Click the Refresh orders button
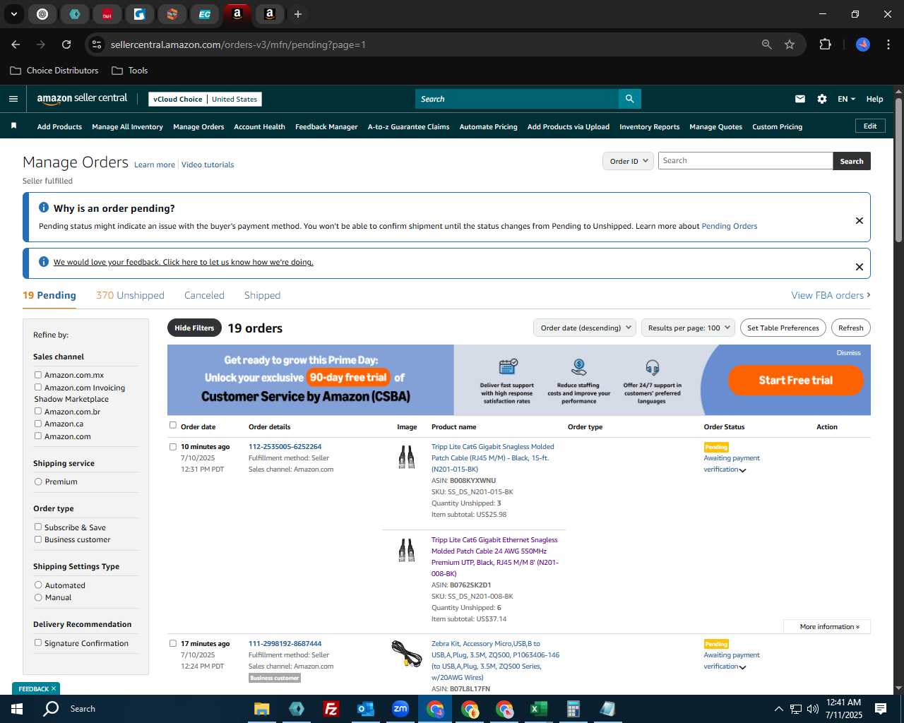 [x=850, y=328]
